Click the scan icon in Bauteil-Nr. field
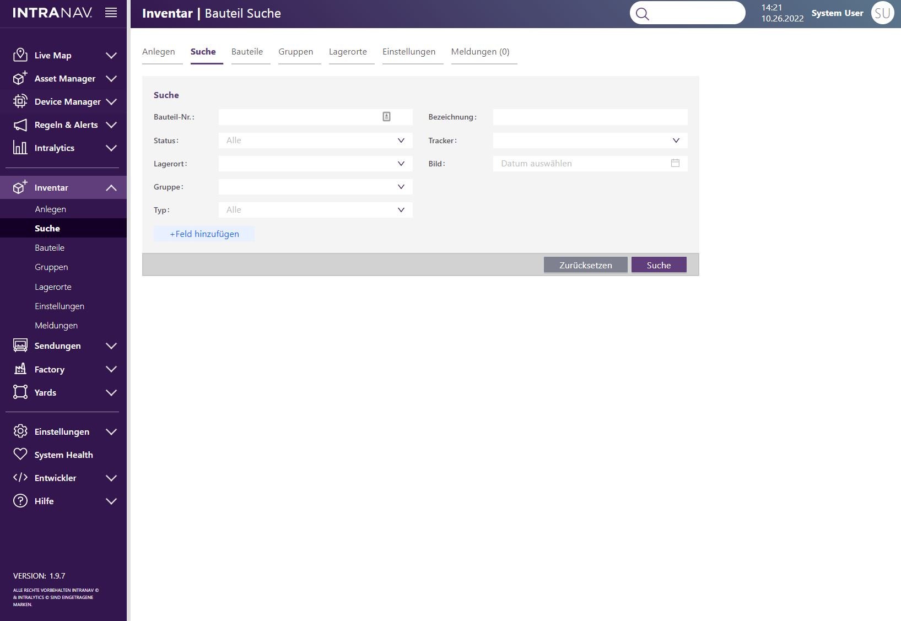This screenshot has width=901, height=621. (x=386, y=117)
